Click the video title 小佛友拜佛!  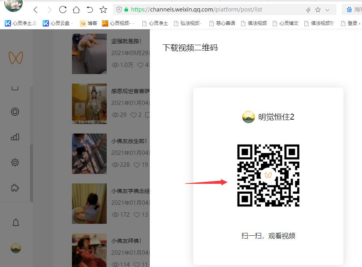(x=126, y=241)
